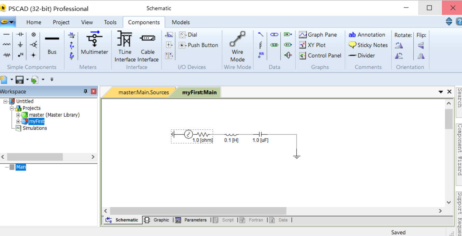
Task: Add a Graph Pane
Action: [318, 35]
